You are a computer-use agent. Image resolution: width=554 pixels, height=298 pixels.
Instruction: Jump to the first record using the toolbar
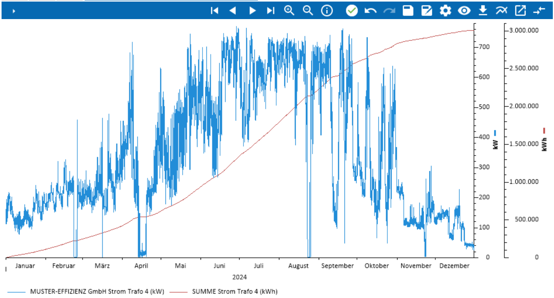[x=214, y=11]
